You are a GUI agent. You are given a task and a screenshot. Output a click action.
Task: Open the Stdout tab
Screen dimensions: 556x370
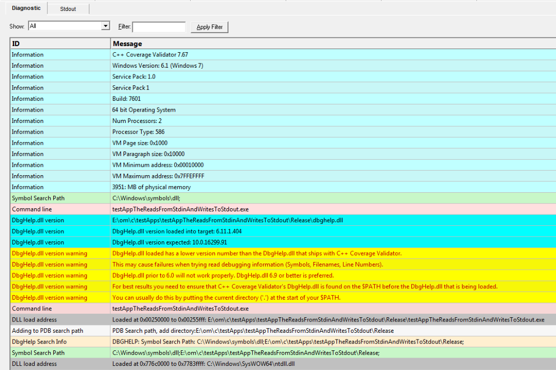68,9
